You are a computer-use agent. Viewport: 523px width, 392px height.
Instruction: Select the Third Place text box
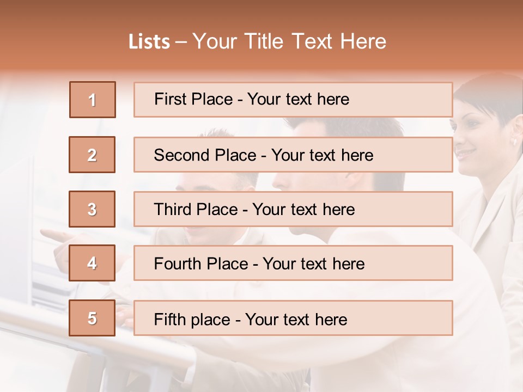coord(293,209)
